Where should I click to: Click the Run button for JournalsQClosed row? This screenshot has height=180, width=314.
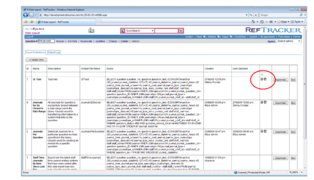click(x=293, y=103)
